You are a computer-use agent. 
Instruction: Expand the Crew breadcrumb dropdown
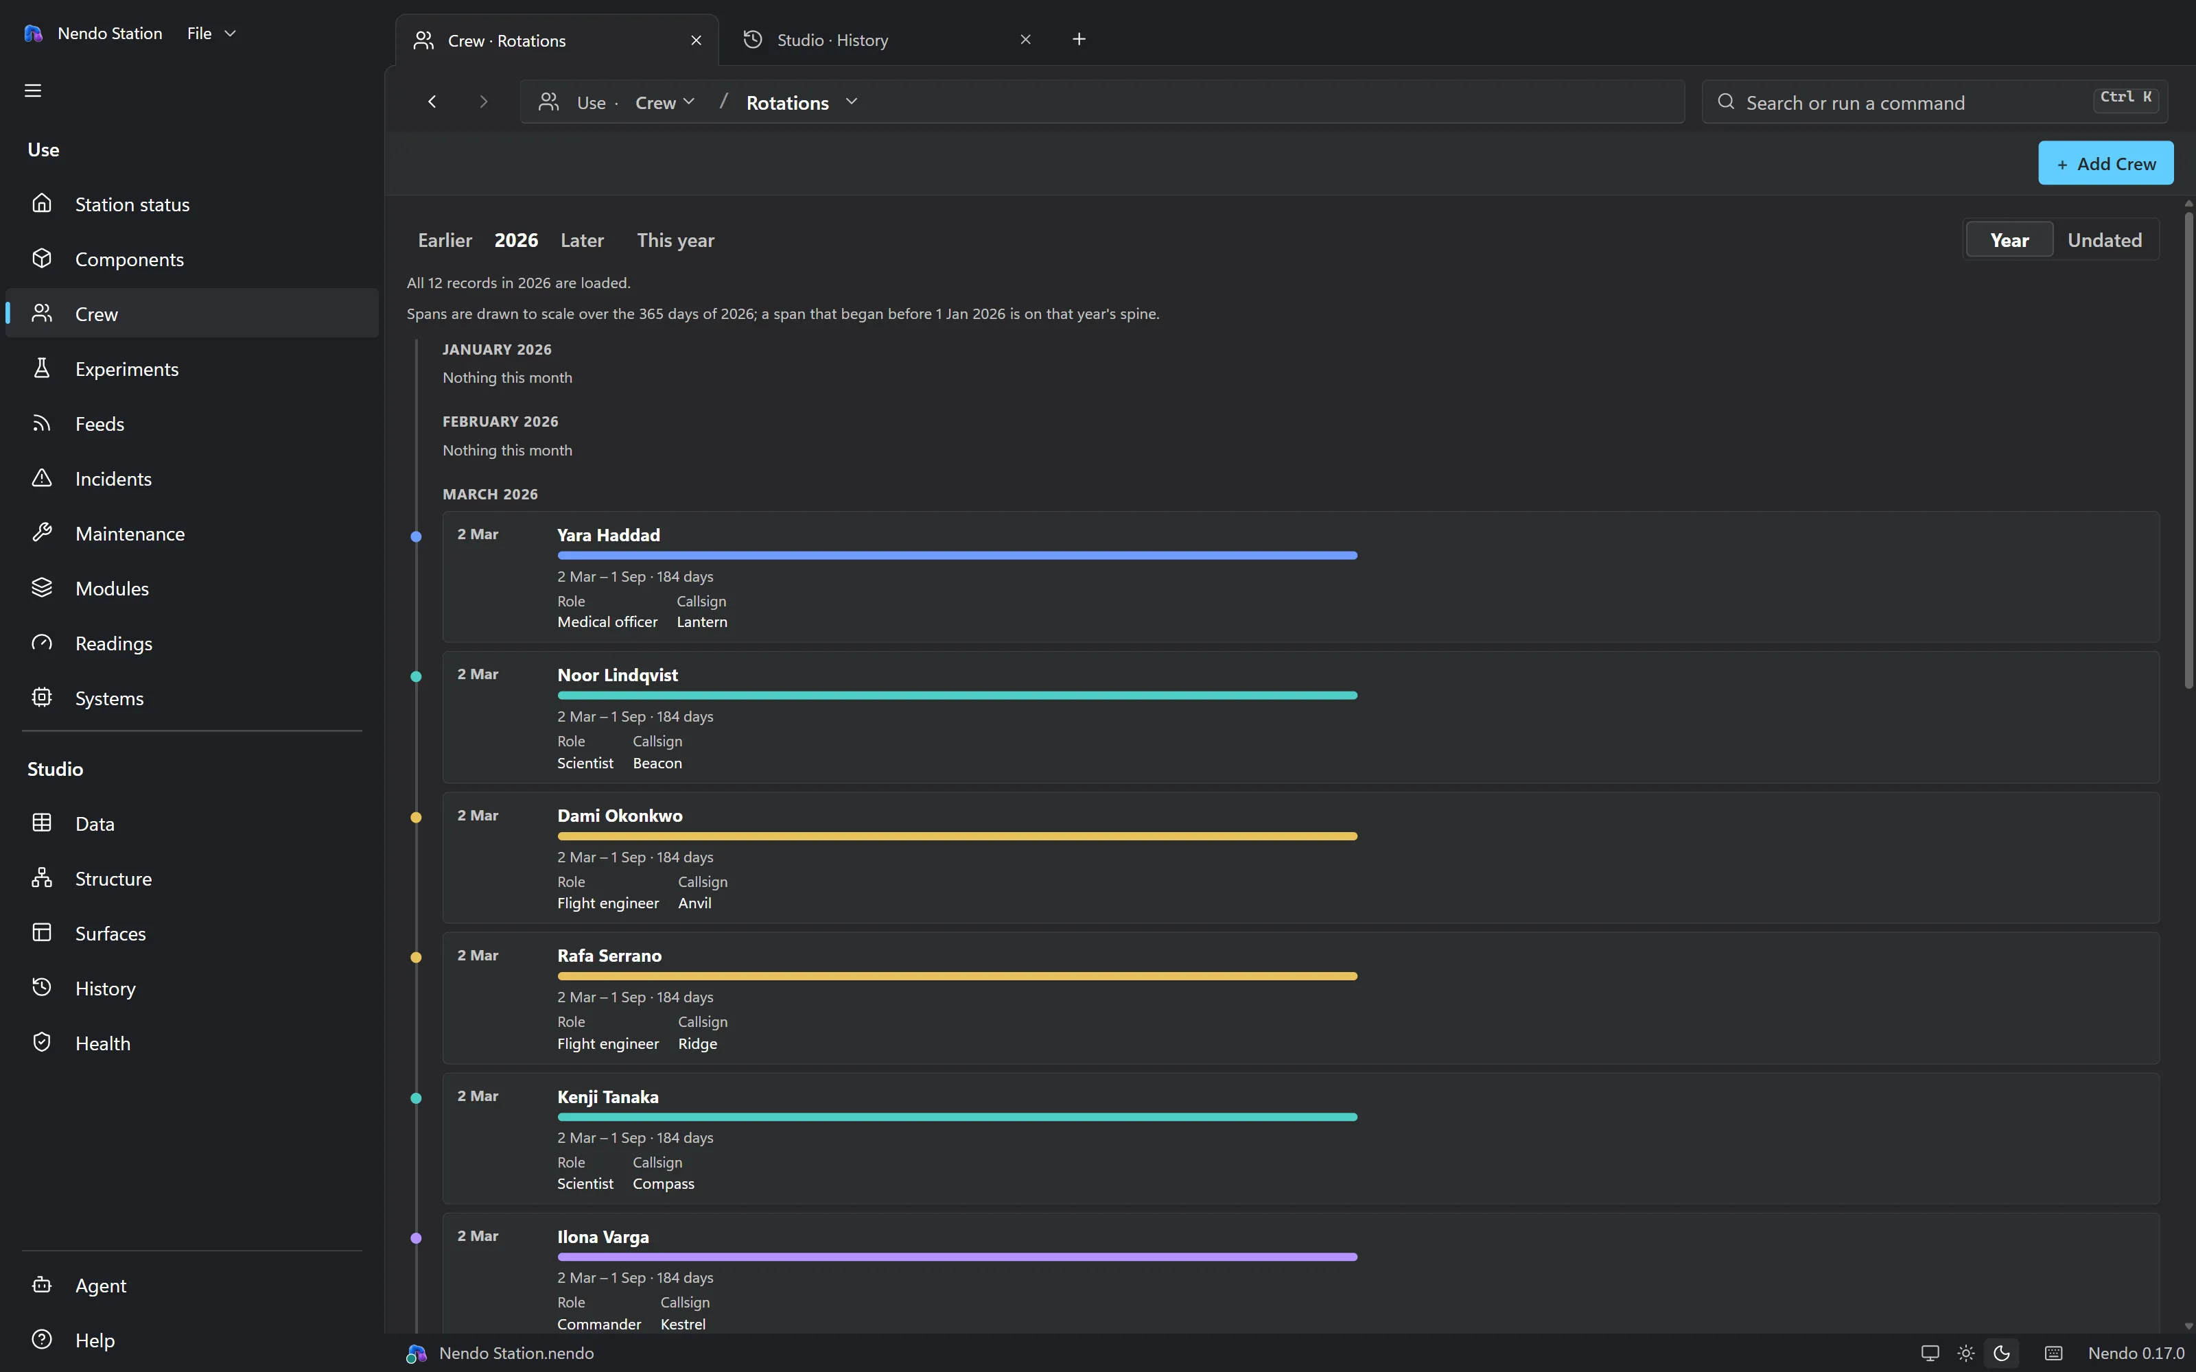click(665, 102)
